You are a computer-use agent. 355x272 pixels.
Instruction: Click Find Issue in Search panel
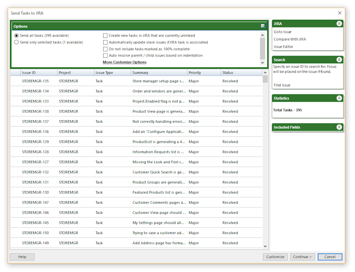pyautogui.click(x=282, y=85)
